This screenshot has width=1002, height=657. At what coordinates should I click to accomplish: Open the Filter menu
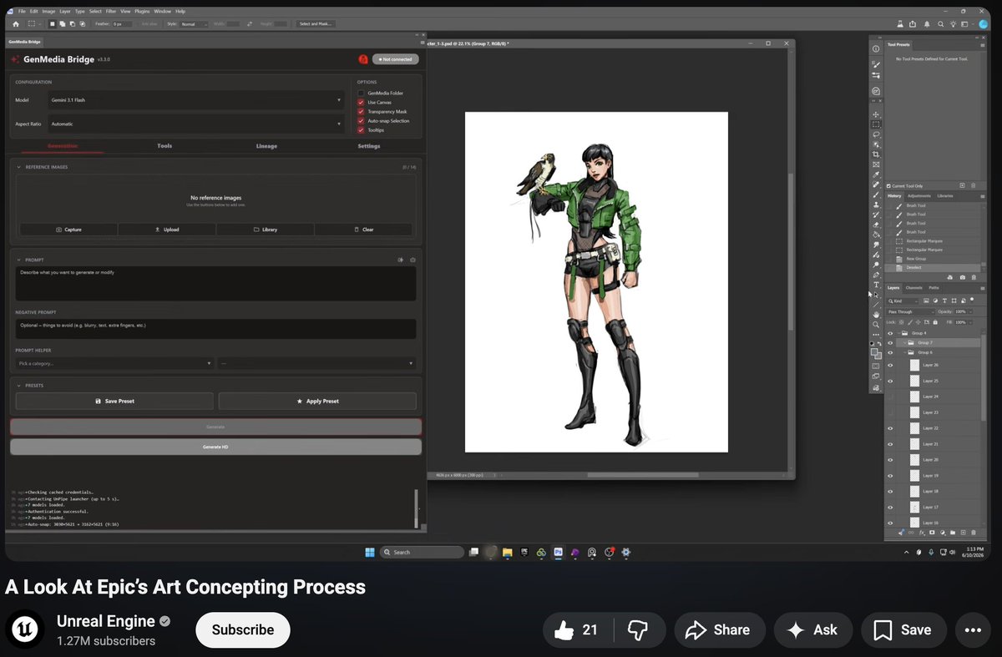click(x=111, y=12)
